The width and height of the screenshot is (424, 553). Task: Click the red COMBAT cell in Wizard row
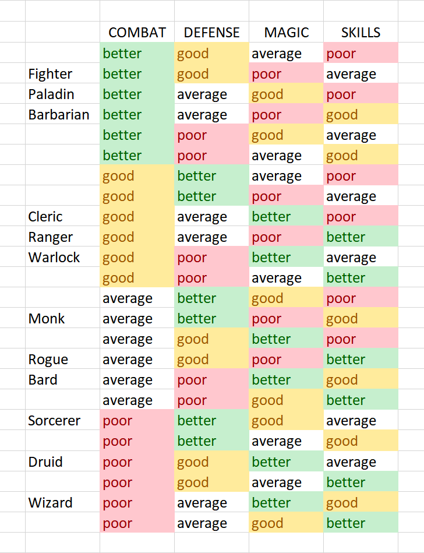[137, 503]
